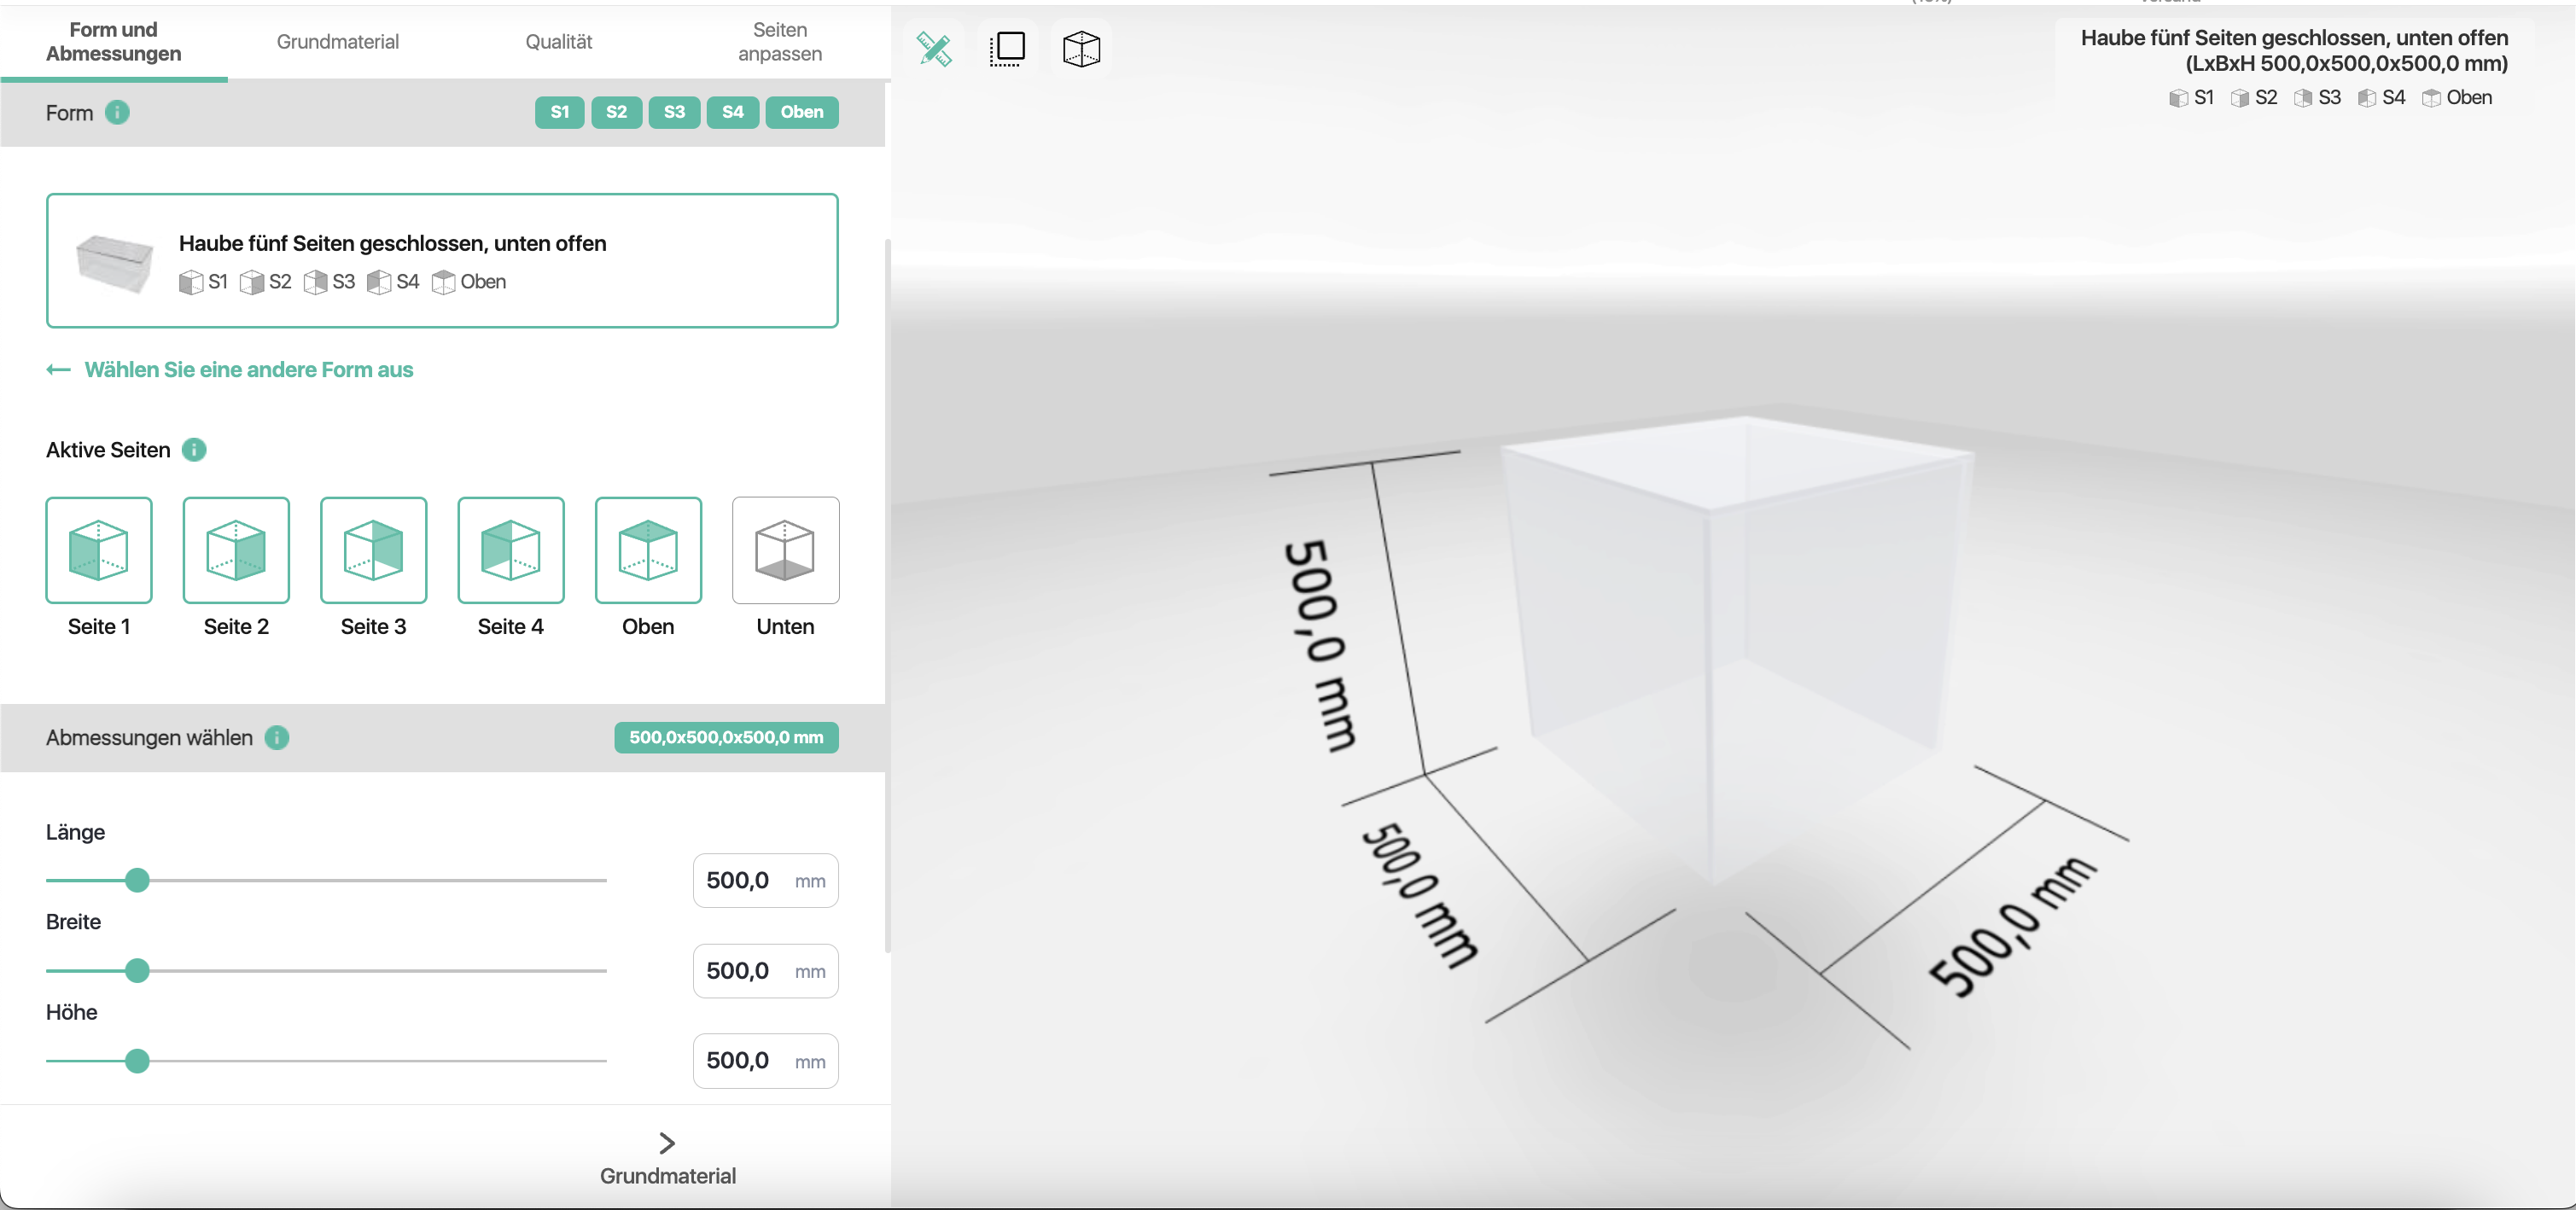Open the Seiten anpassen tab
2576x1210 pixels.
(780, 42)
